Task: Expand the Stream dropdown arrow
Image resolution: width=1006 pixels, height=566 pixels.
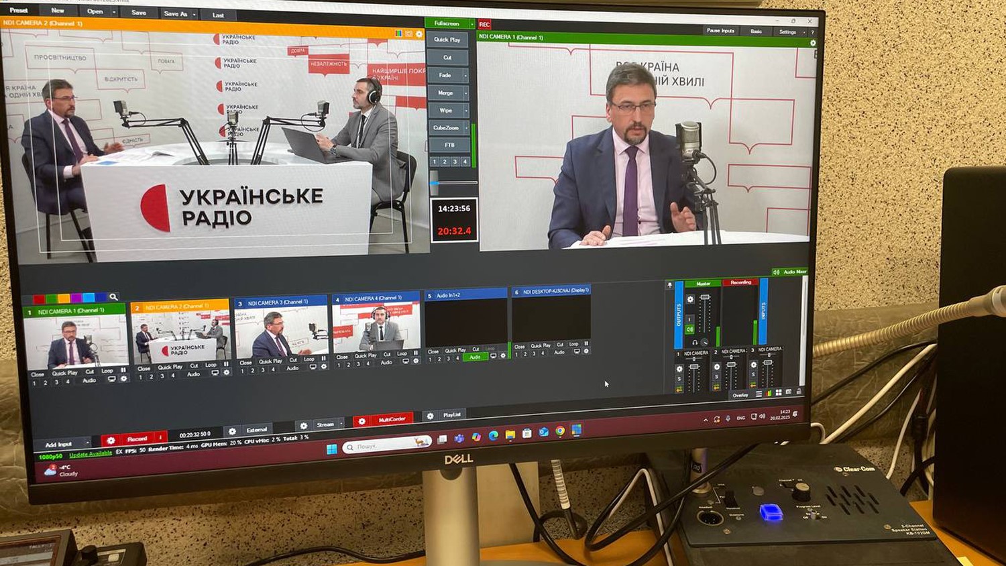Action: point(341,424)
